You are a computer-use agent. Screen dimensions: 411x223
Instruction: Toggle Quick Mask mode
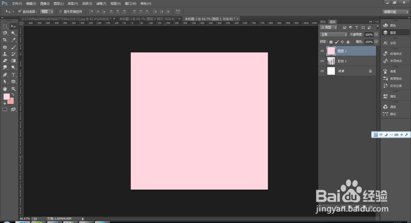coord(5,110)
